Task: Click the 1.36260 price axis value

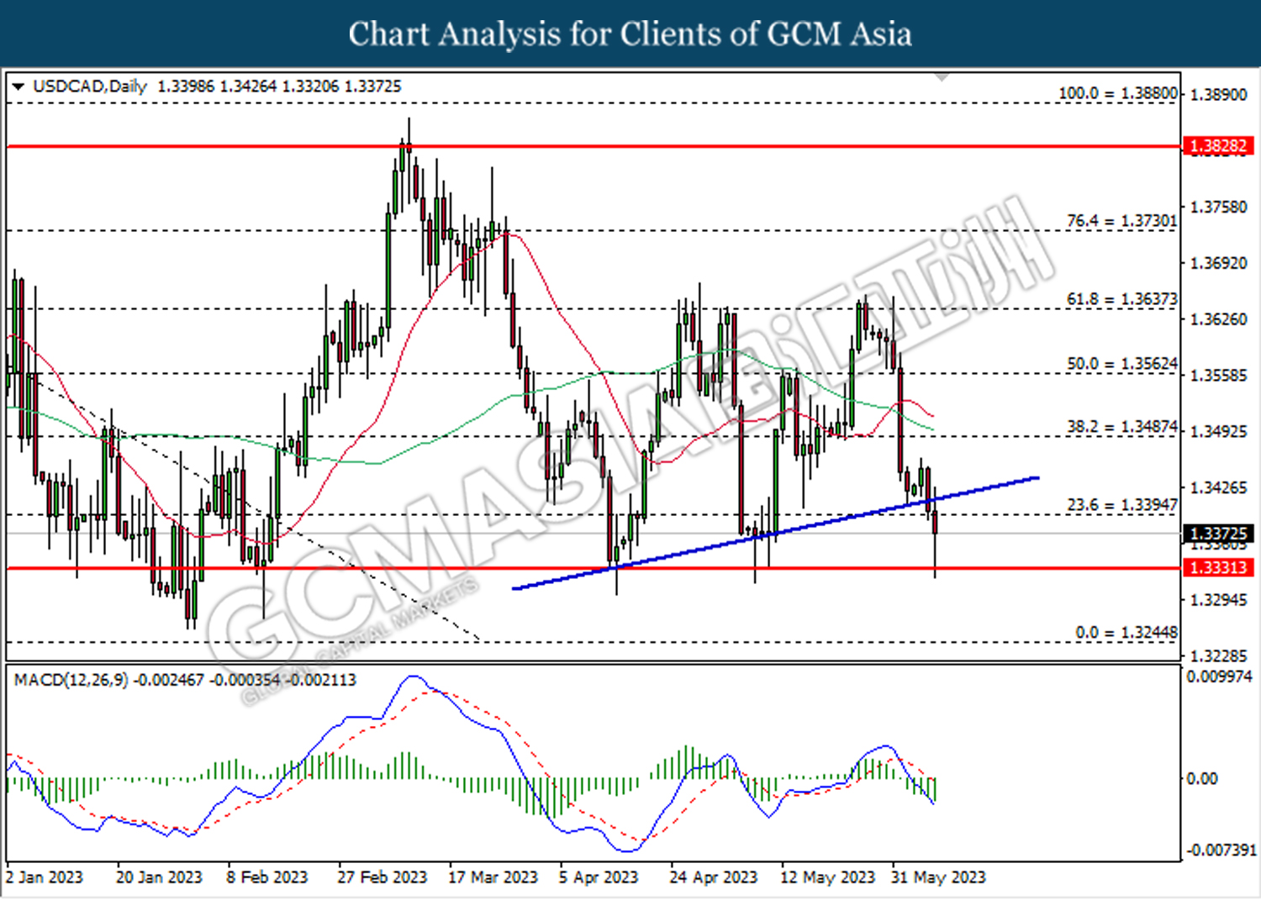Action: (x=1219, y=319)
